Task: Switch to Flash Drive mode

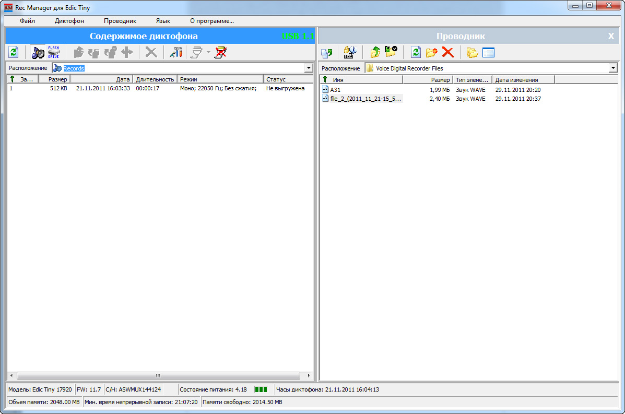Action: coord(53,52)
